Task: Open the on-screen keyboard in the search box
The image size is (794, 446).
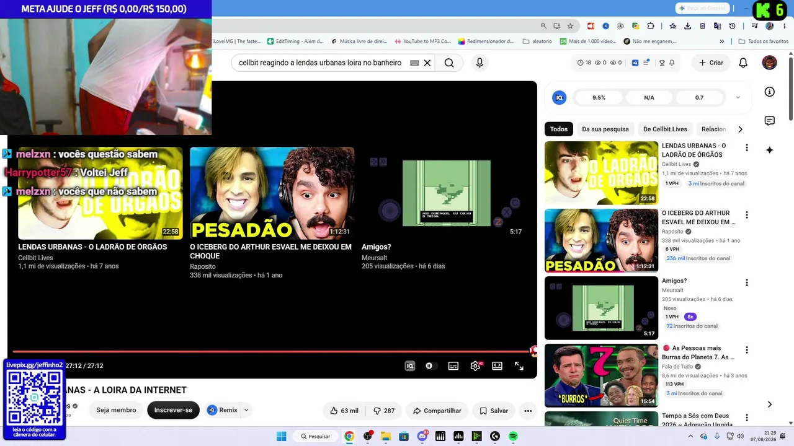Action: (414, 63)
